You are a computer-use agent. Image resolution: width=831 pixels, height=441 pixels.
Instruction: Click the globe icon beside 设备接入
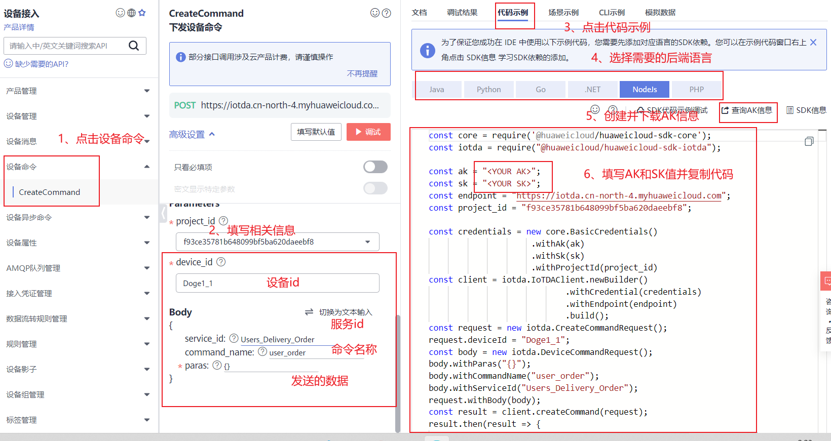click(131, 13)
